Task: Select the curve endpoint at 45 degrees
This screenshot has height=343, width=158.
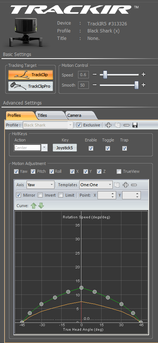Action: click(x=141, y=322)
